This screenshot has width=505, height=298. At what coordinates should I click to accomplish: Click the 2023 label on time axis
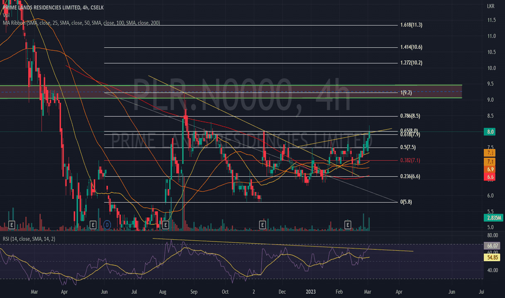coord(310,292)
